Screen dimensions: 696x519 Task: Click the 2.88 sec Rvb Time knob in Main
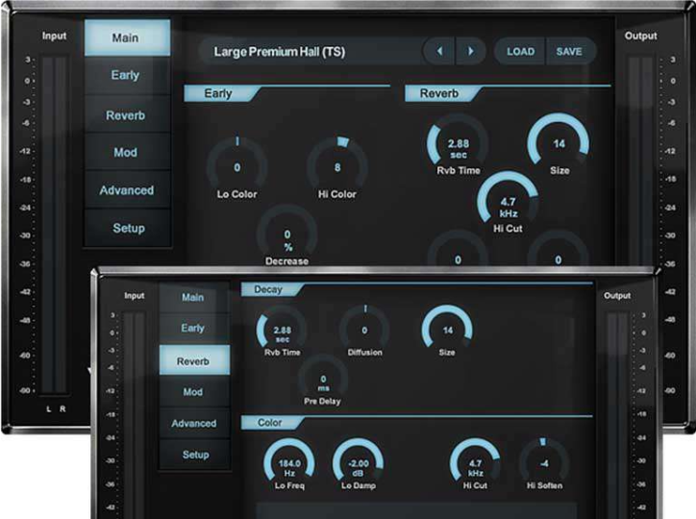458,145
